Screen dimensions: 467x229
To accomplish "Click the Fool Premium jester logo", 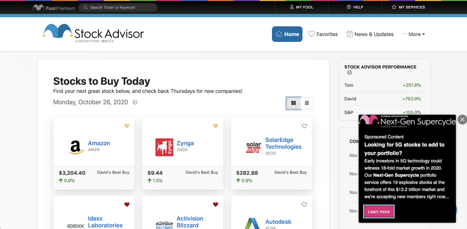I will point(53,7).
